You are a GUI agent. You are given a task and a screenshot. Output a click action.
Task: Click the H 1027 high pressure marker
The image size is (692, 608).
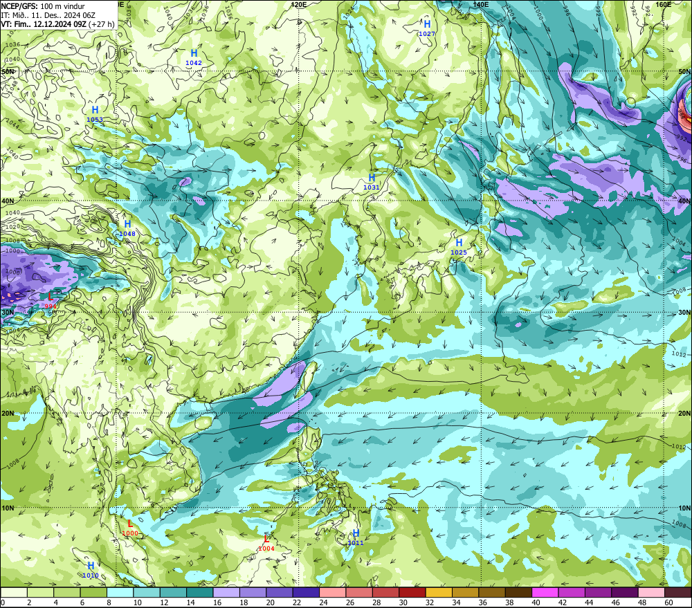427,28
